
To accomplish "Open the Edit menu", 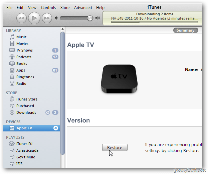I will pyautogui.click(x=20, y=8).
